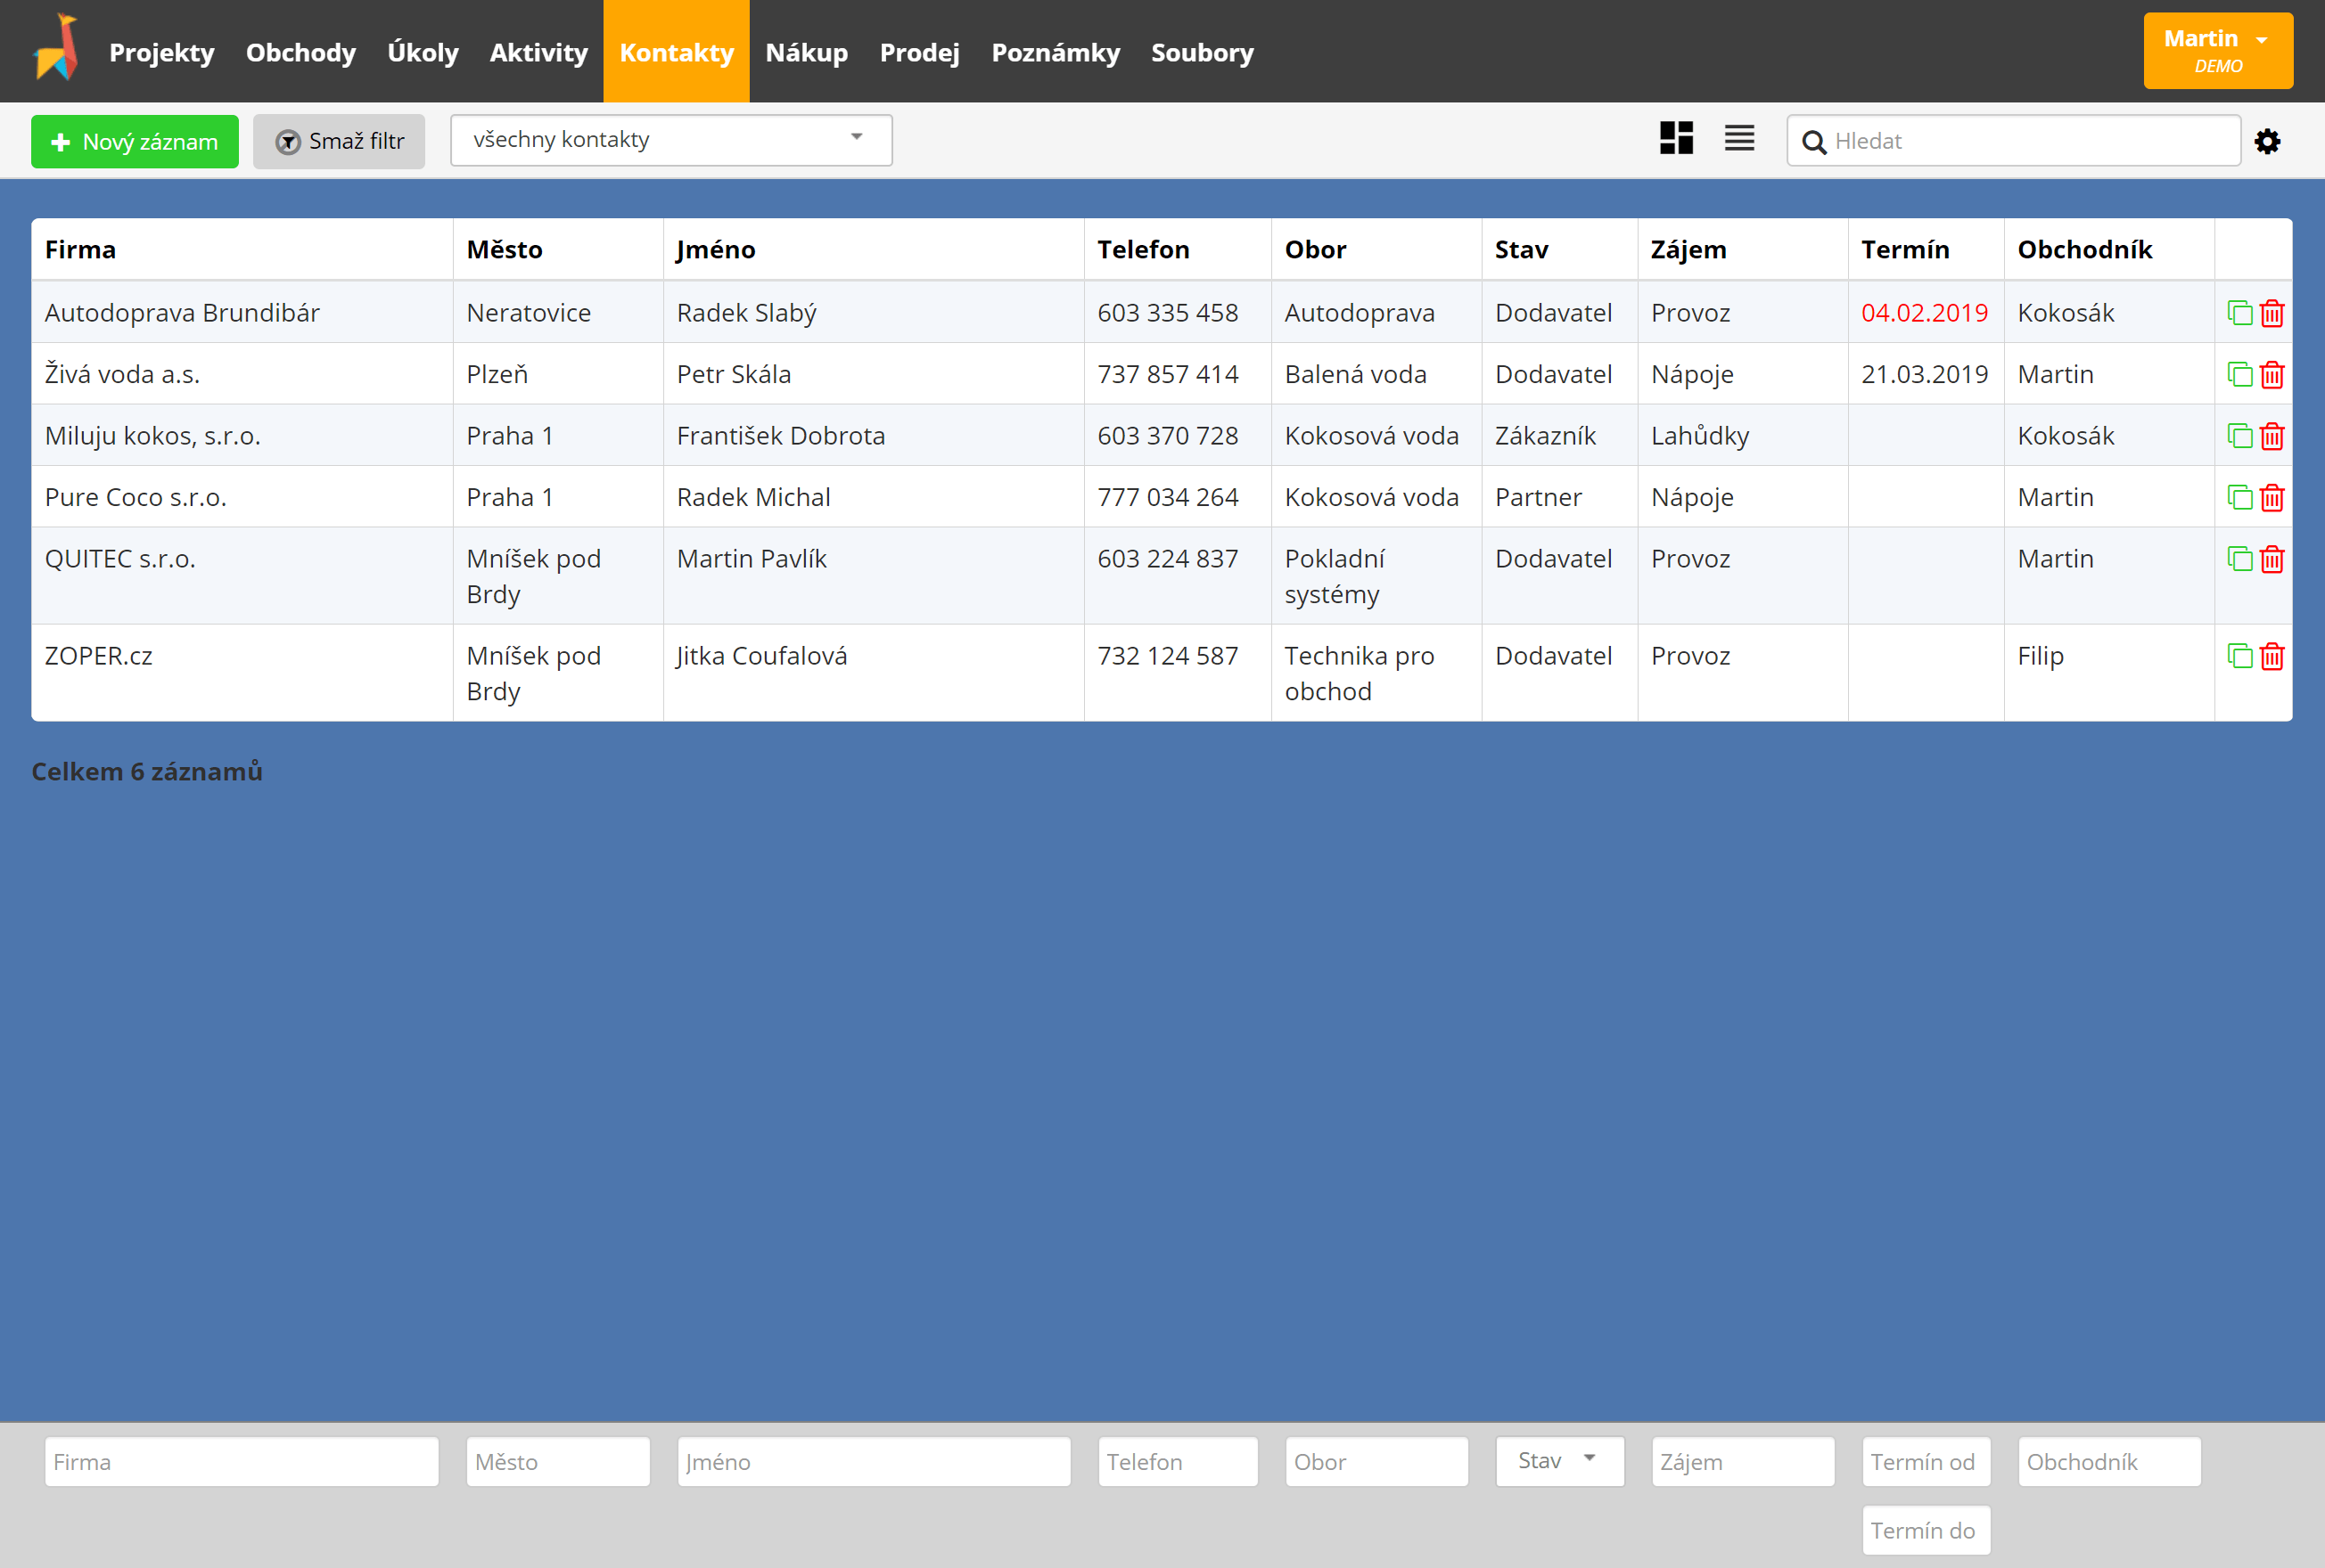The image size is (2325, 1568).
Task: Click the Telefon filter input
Action: click(x=1178, y=1461)
